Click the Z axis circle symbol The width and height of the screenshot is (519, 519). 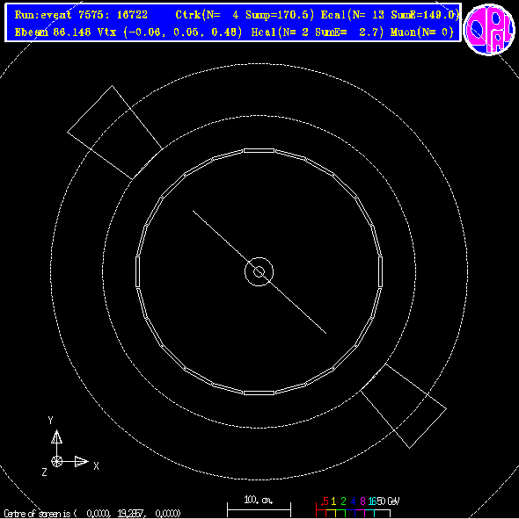56,461
